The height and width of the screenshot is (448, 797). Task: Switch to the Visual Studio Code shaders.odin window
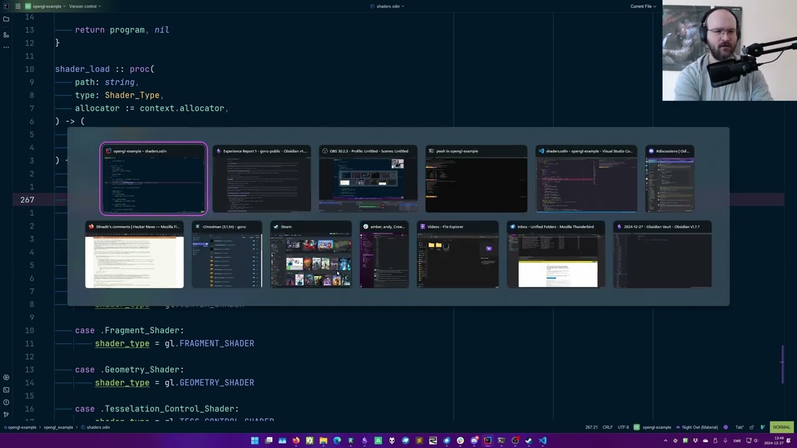coord(587,179)
